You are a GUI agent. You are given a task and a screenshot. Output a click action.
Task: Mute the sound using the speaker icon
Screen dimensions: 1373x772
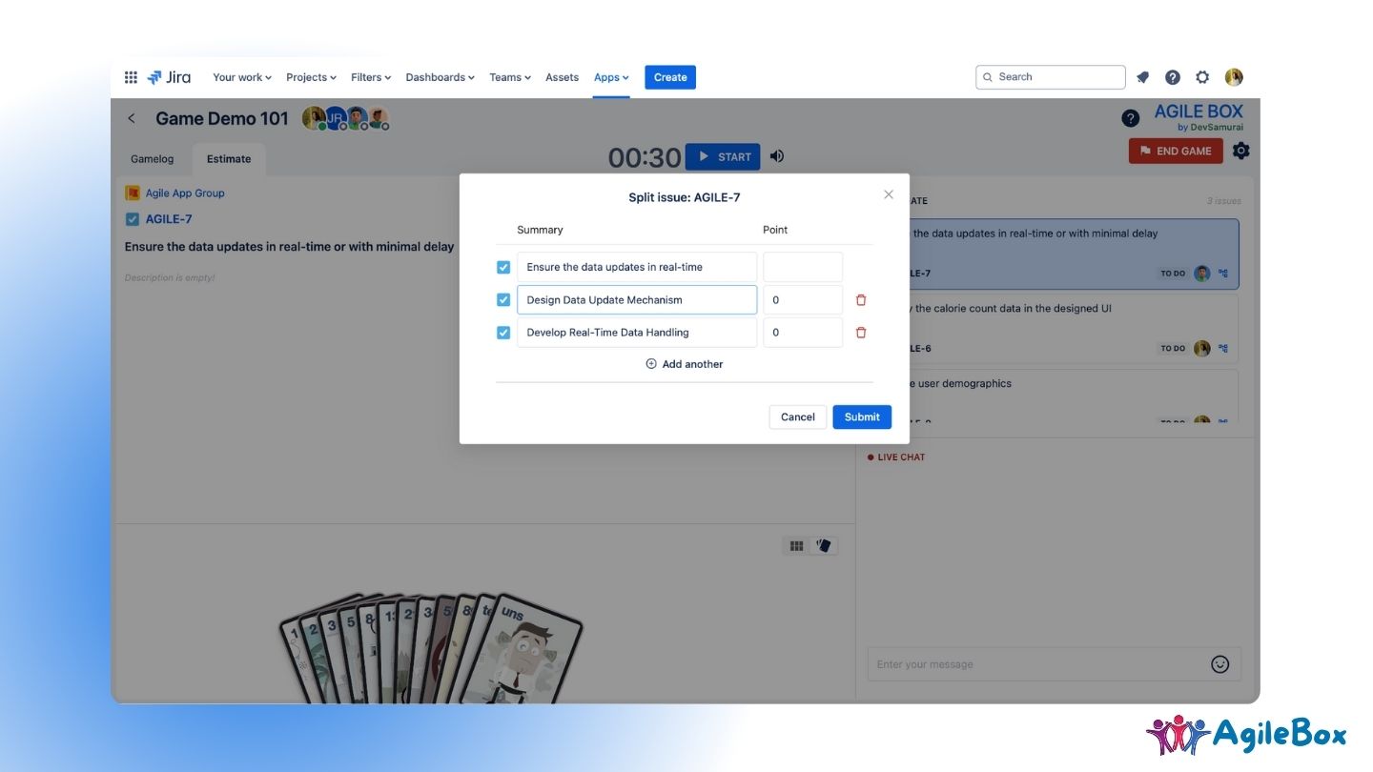tap(776, 155)
